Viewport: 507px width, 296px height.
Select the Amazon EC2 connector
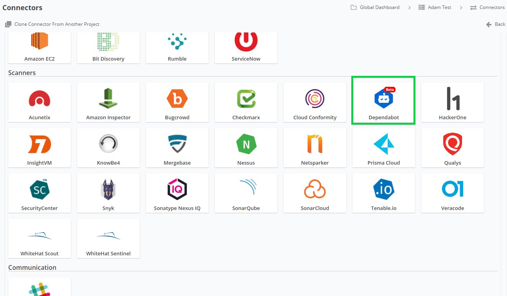pos(40,48)
